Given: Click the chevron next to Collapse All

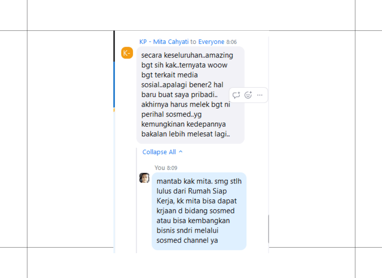Looking at the screenshot, I should click(x=181, y=152).
